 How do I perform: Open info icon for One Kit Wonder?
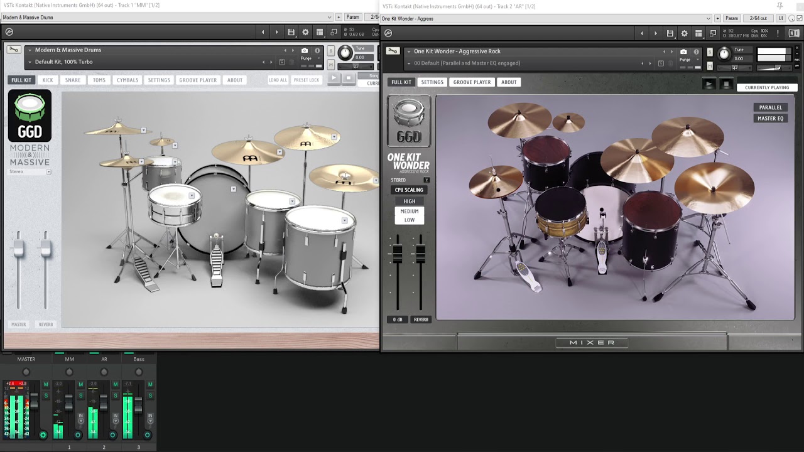click(696, 51)
